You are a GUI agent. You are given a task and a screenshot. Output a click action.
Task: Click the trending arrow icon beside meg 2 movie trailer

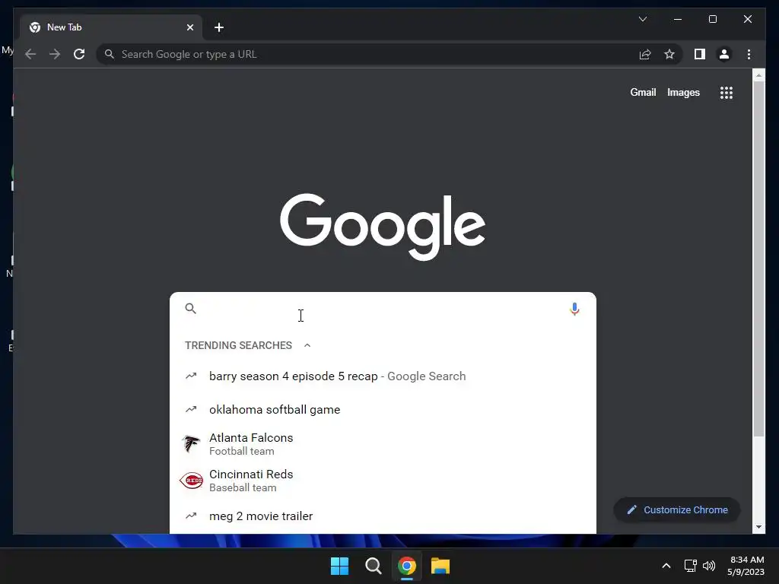(x=191, y=516)
